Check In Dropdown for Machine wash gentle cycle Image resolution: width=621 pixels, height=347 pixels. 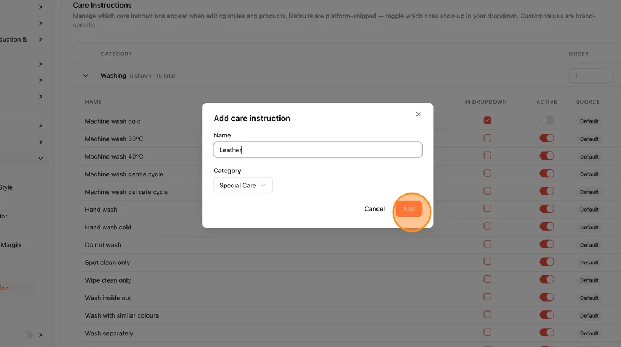pos(487,173)
